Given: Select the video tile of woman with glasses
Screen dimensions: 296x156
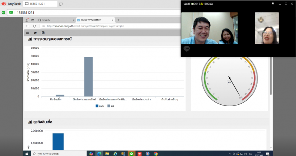Looking at the screenshot, I should [x=267, y=28].
